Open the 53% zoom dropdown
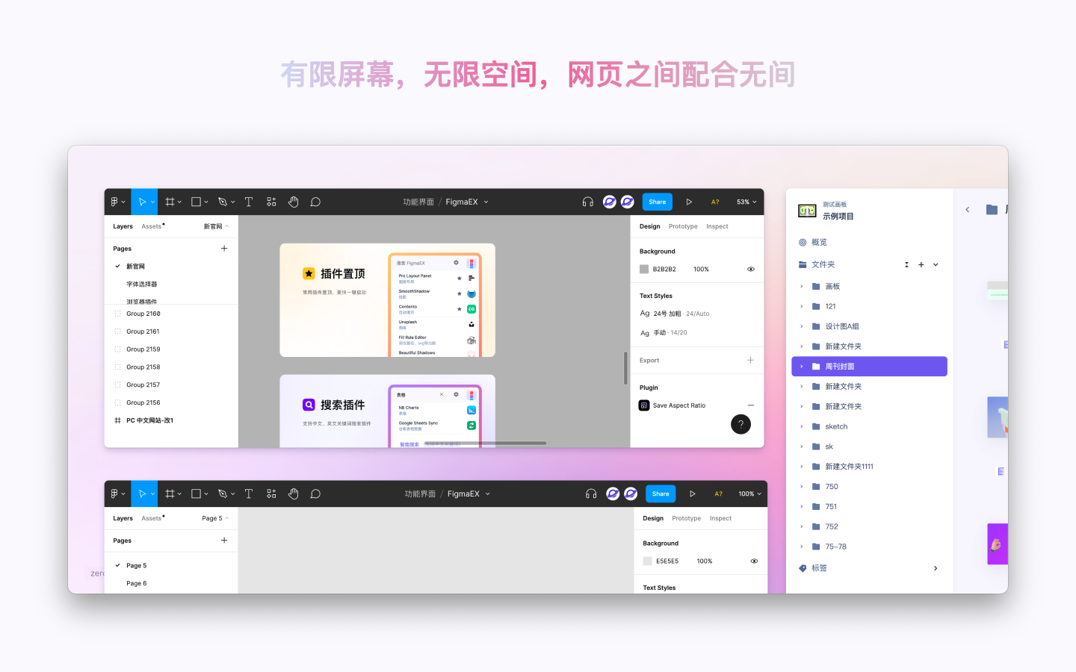Viewport: 1076px width, 672px height. [x=746, y=202]
